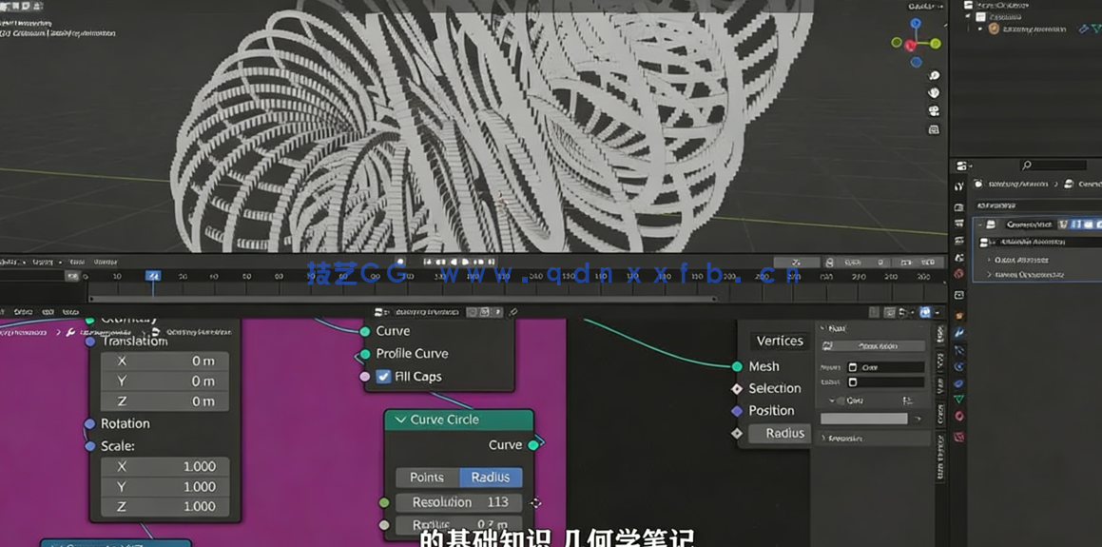Screen dimensions: 1102x547
Task: Click green Y axis on navigation gizmo
Action: (x=936, y=43)
